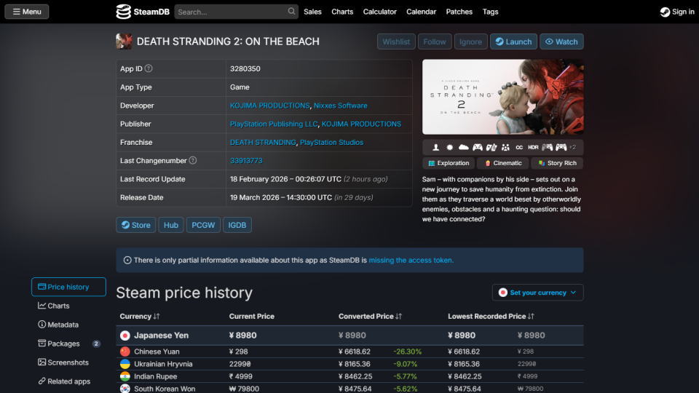
Task: Select the Metadata sidebar tab
Action: point(68,325)
